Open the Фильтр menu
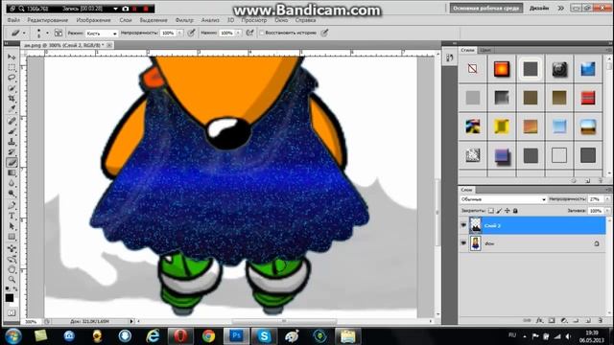 [x=184, y=20]
